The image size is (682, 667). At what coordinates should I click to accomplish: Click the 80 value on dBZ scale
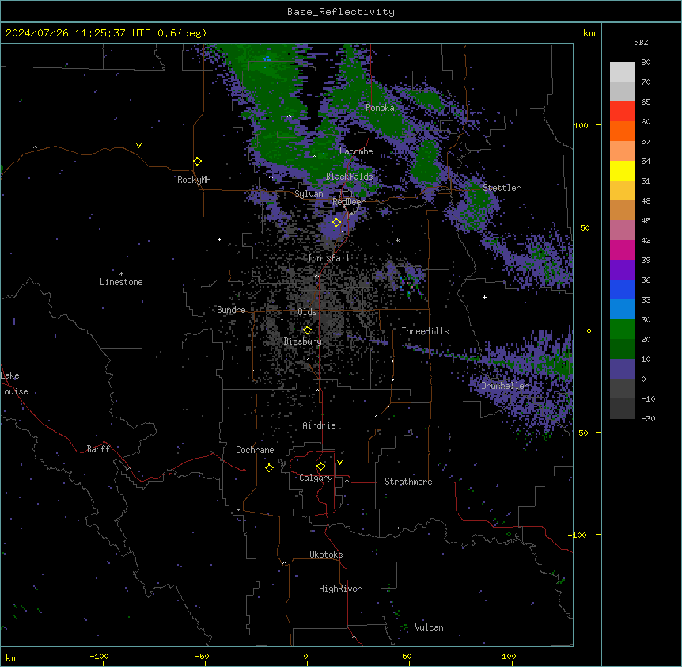click(x=646, y=63)
